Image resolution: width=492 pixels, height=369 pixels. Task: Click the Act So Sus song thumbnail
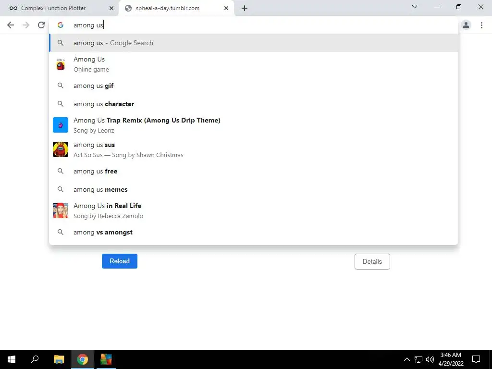pyautogui.click(x=61, y=149)
